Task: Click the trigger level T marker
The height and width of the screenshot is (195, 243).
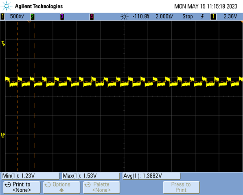Action: [3, 44]
